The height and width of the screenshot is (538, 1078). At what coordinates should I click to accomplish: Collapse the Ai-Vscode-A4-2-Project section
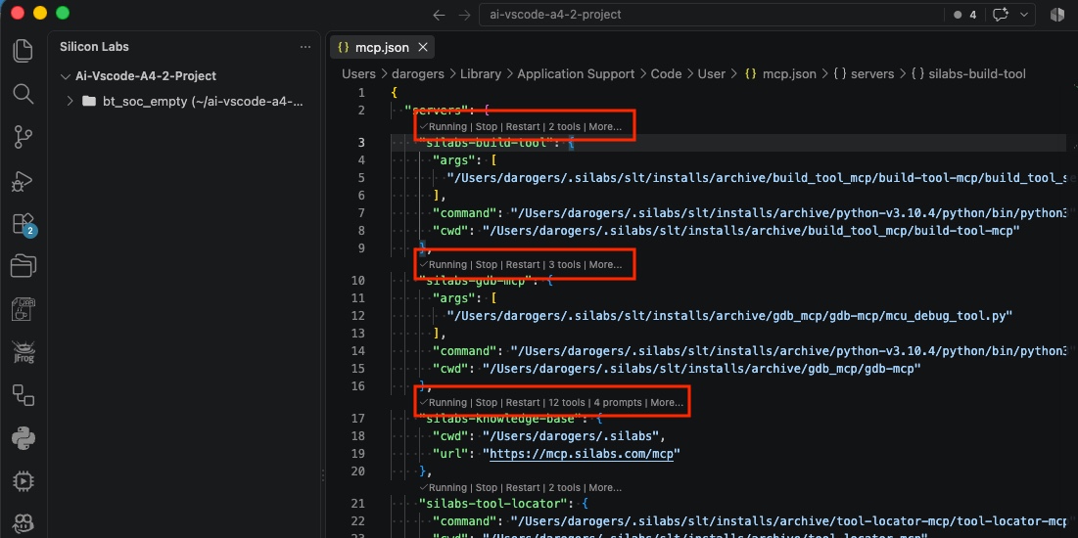click(x=66, y=76)
